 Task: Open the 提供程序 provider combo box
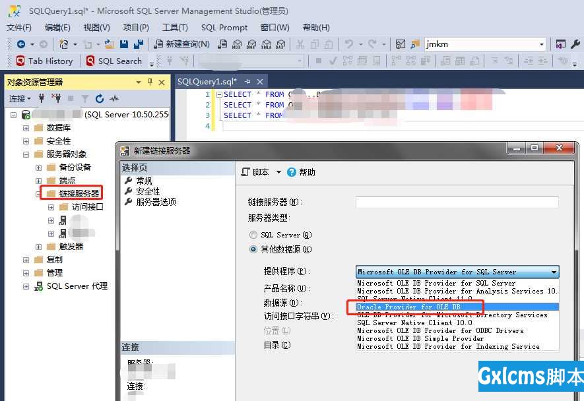[457, 272]
